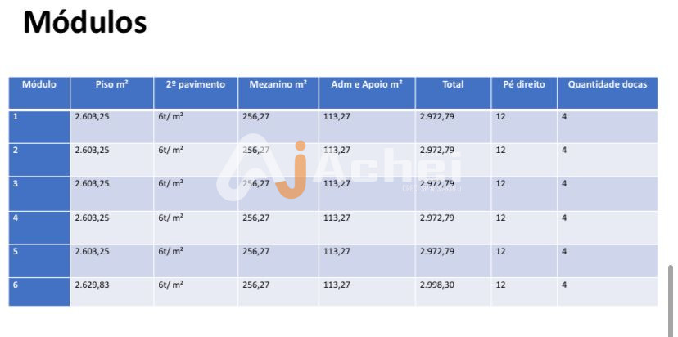Select the Piso m² column header
678x337 pixels.
[x=111, y=84]
